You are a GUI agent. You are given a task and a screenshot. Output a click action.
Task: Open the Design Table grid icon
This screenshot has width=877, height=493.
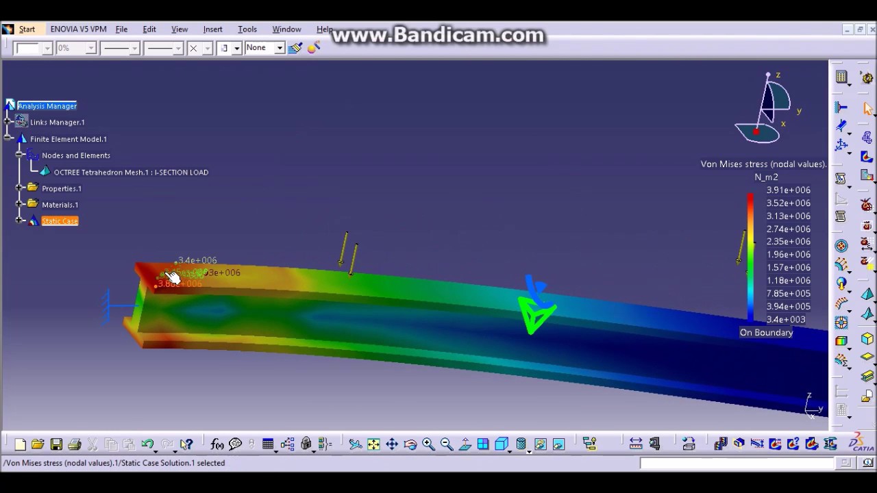point(268,444)
